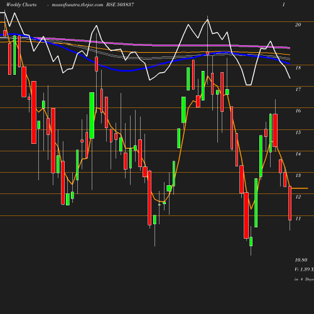
Task: Click the price axis label 11
Action: (x=298, y=219)
